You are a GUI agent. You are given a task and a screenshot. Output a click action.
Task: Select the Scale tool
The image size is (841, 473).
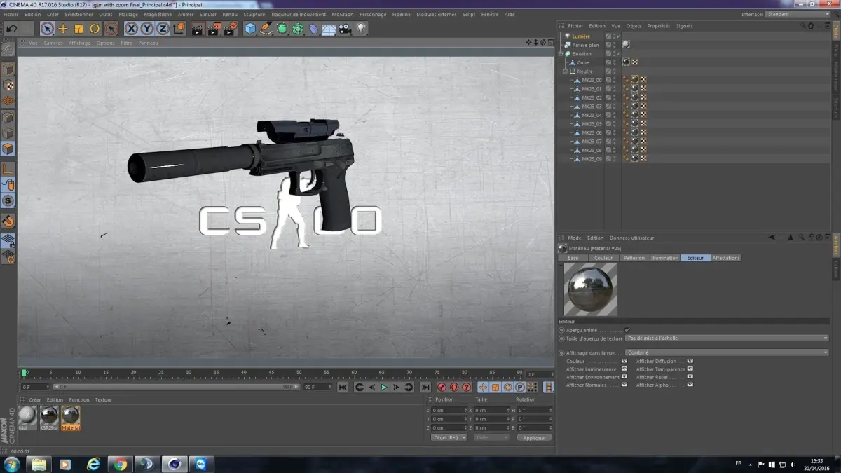point(79,29)
